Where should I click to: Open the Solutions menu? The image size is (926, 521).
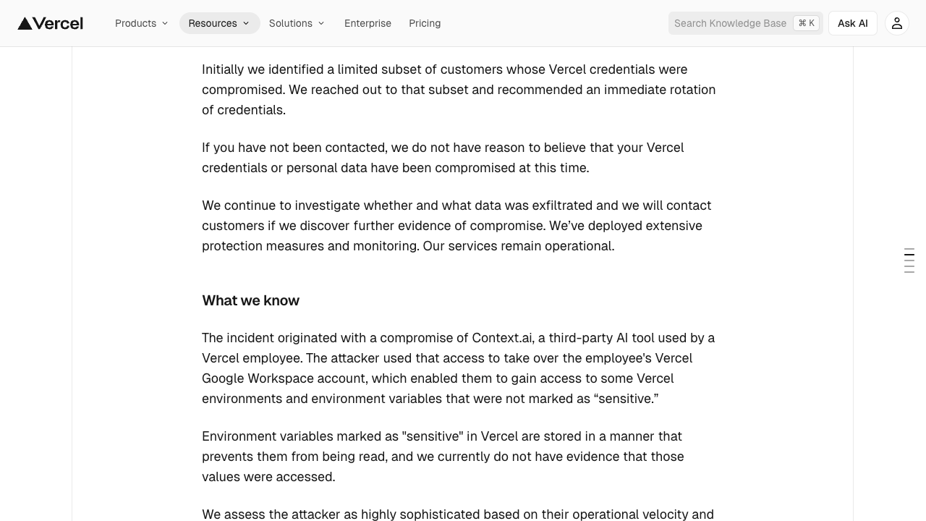292,23
